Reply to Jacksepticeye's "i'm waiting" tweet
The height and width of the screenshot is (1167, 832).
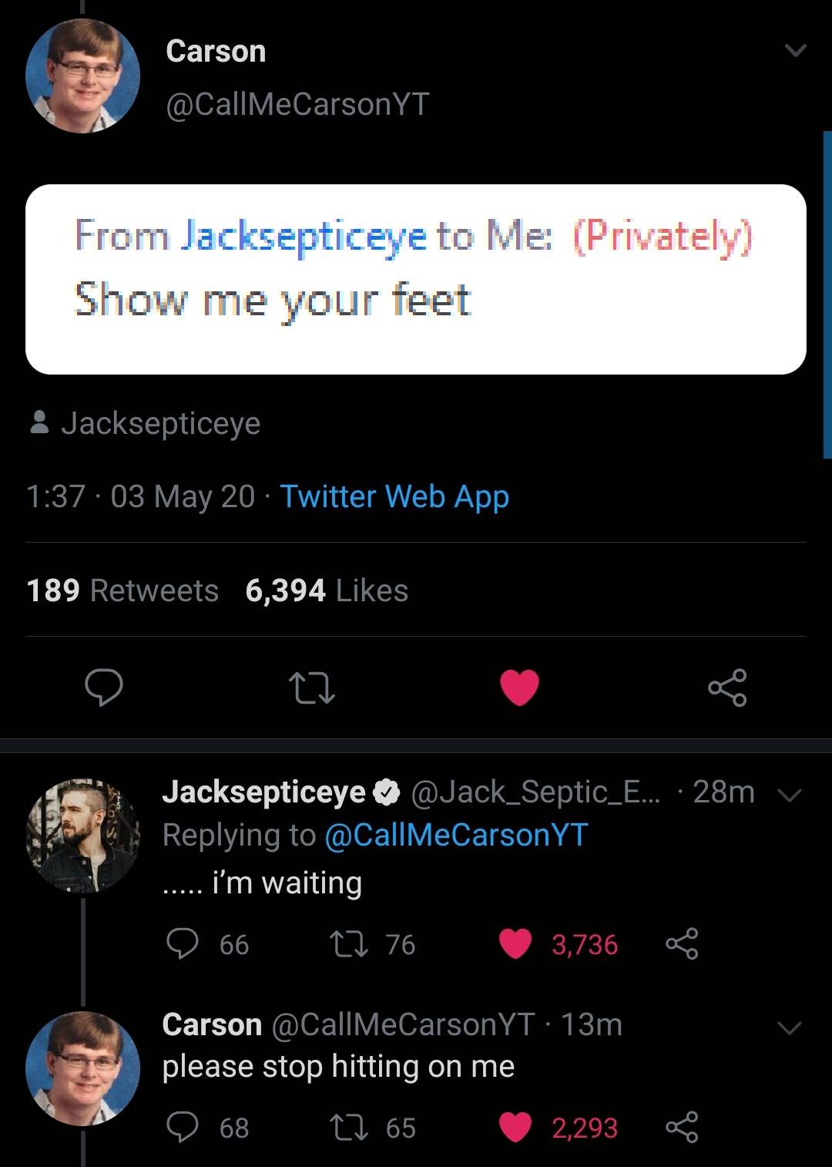[183, 943]
